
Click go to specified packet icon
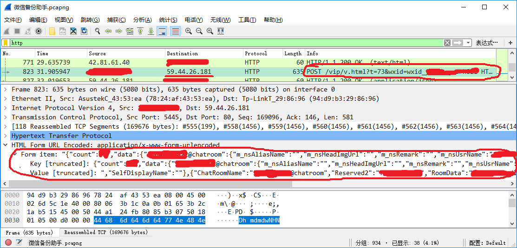coord(130,31)
